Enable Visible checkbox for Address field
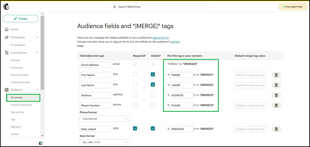The width and height of the screenshot is (310, 147). pyautogui.click(x=153, y=95)
